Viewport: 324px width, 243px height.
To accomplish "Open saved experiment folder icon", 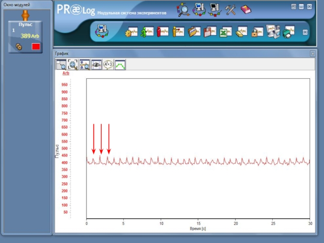I will (195, 32).
